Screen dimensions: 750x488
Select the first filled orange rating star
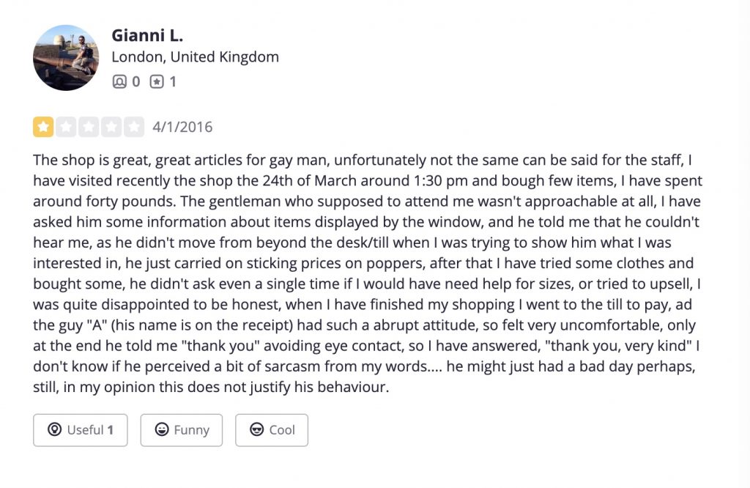click(x=43, y=127)
